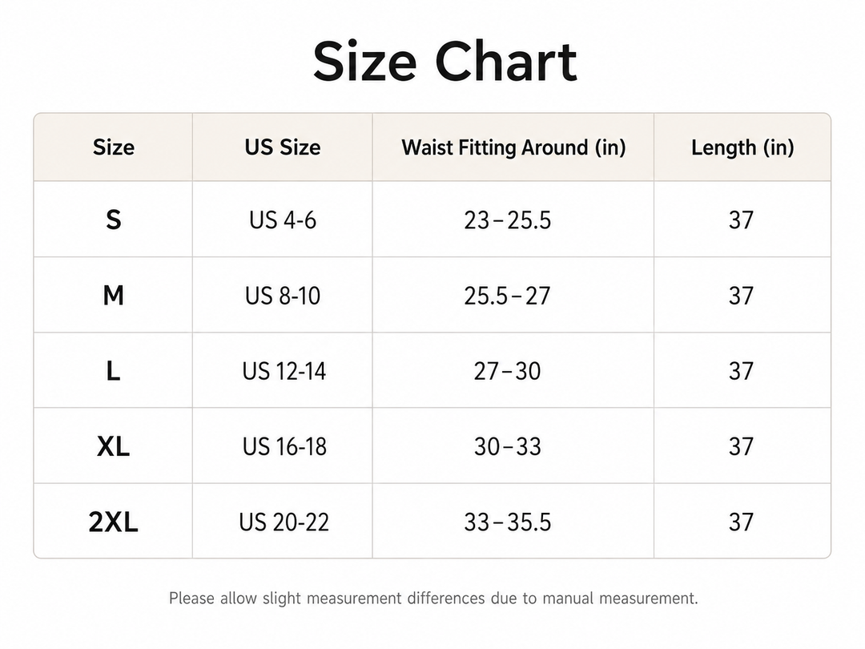Select the XL size row label
The image size is (865, 649).
coord(114,446)
